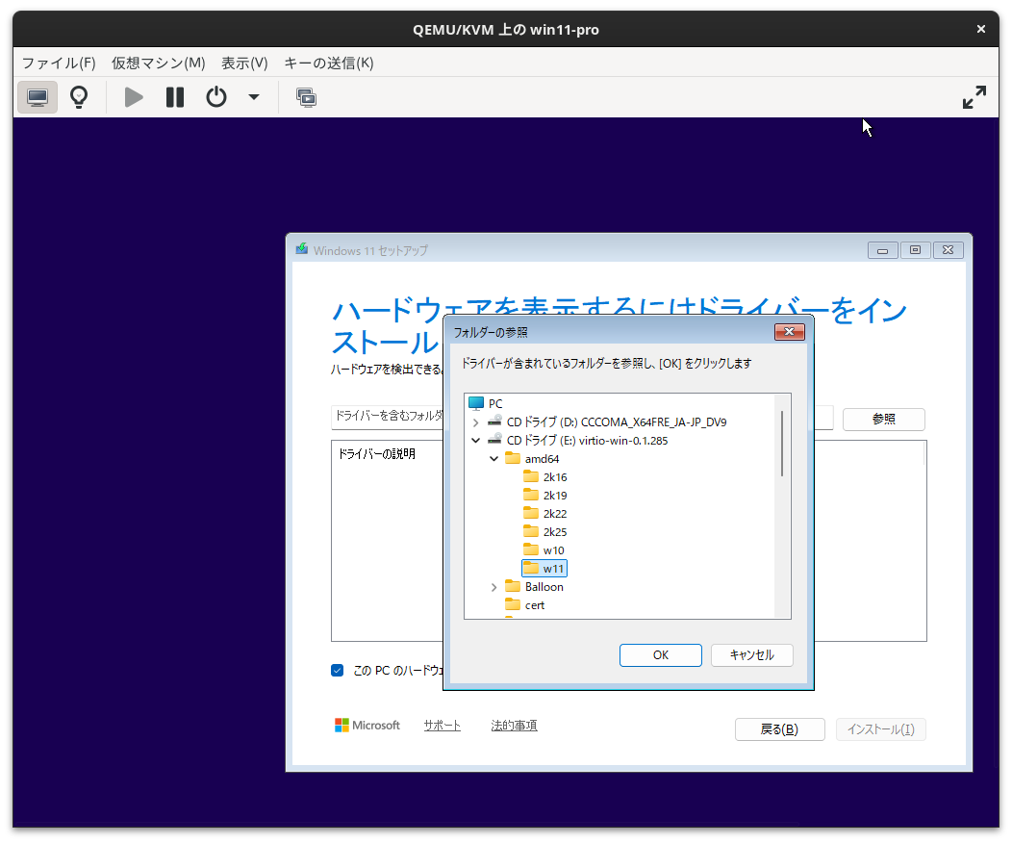Click the virtual displays toolbar icon

coord(306,97)
